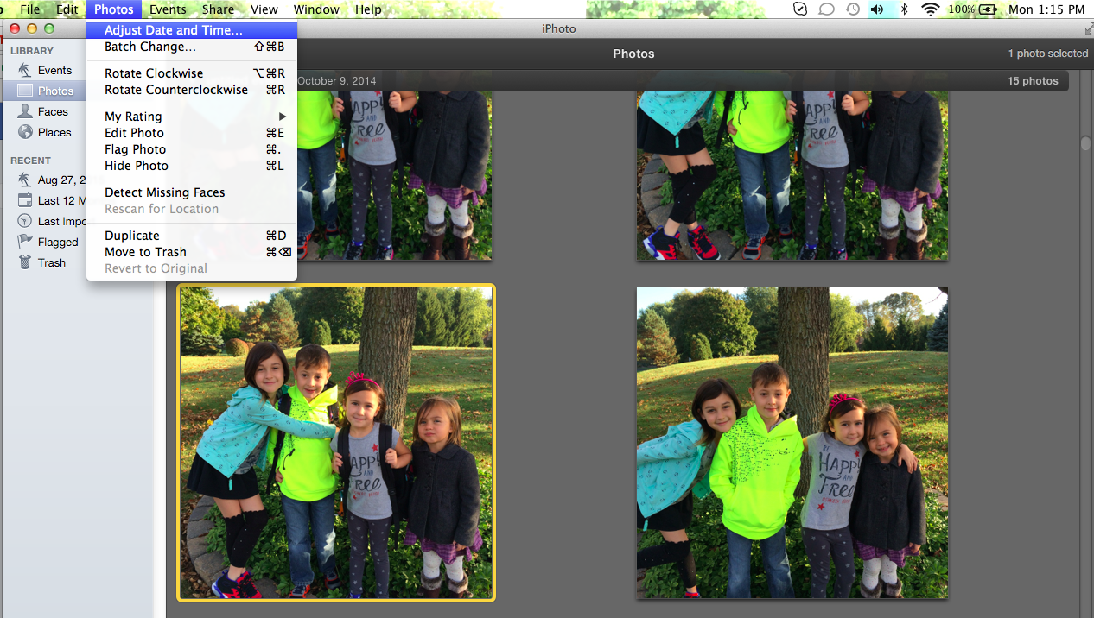Open Wi-Fi status icon in menu bar
The height and width of the screenshot is (618, 1094).
pos(930,9)
